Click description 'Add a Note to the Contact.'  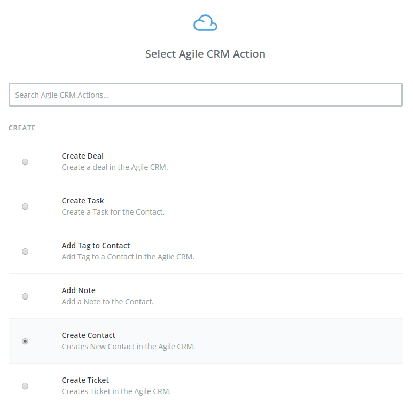(107, 302)
